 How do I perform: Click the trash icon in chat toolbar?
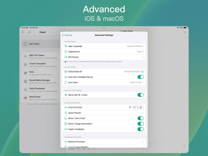(94, 149)
